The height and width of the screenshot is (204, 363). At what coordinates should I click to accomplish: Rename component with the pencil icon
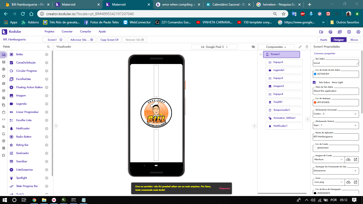pos(300,47)
